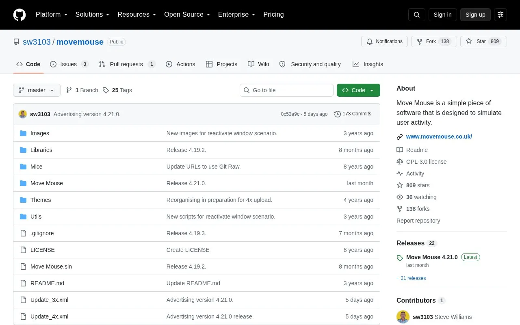Click the Images folder icon

coord(23,133)
